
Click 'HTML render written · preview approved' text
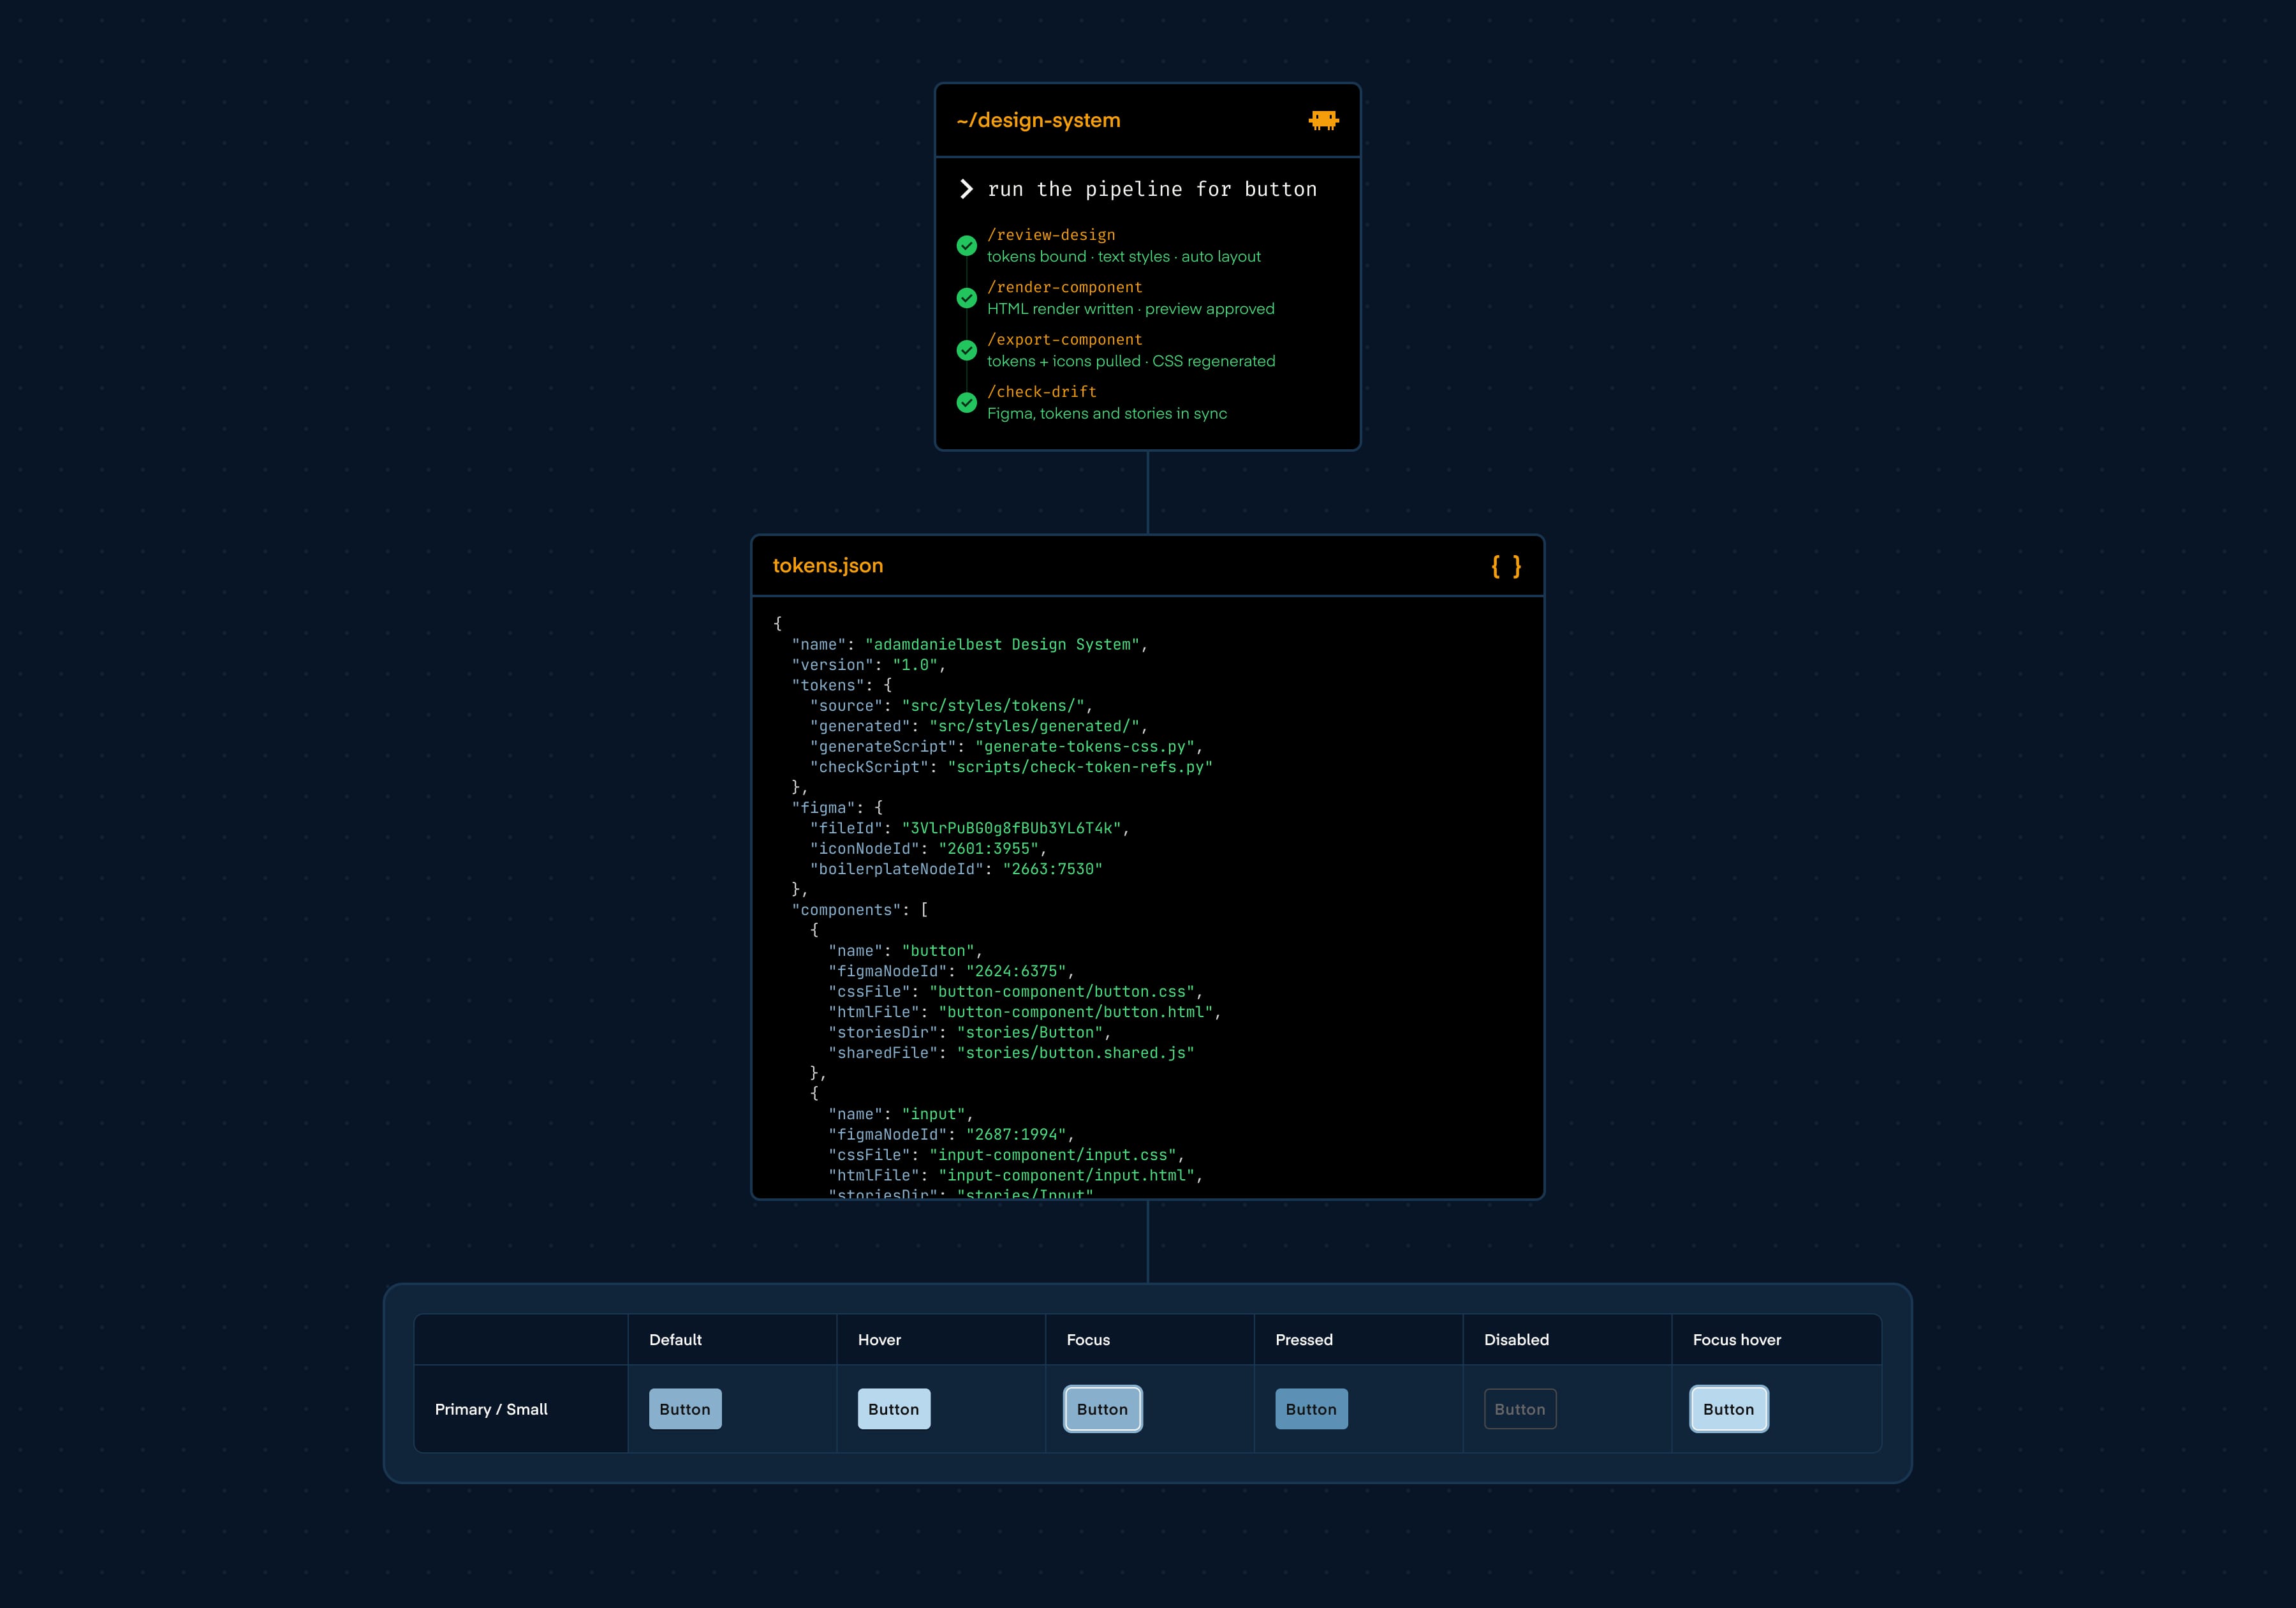coord(1131,309)
